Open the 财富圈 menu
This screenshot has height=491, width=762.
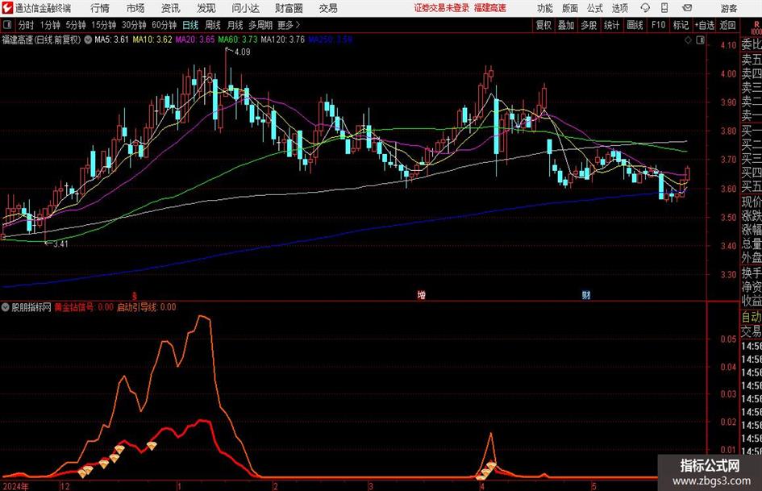pos(289,8)
